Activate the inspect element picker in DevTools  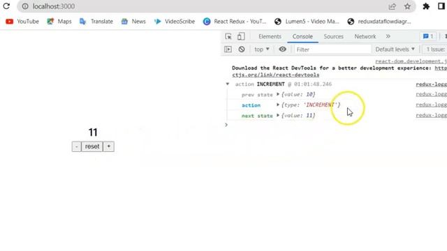click(x=228, y=36)
